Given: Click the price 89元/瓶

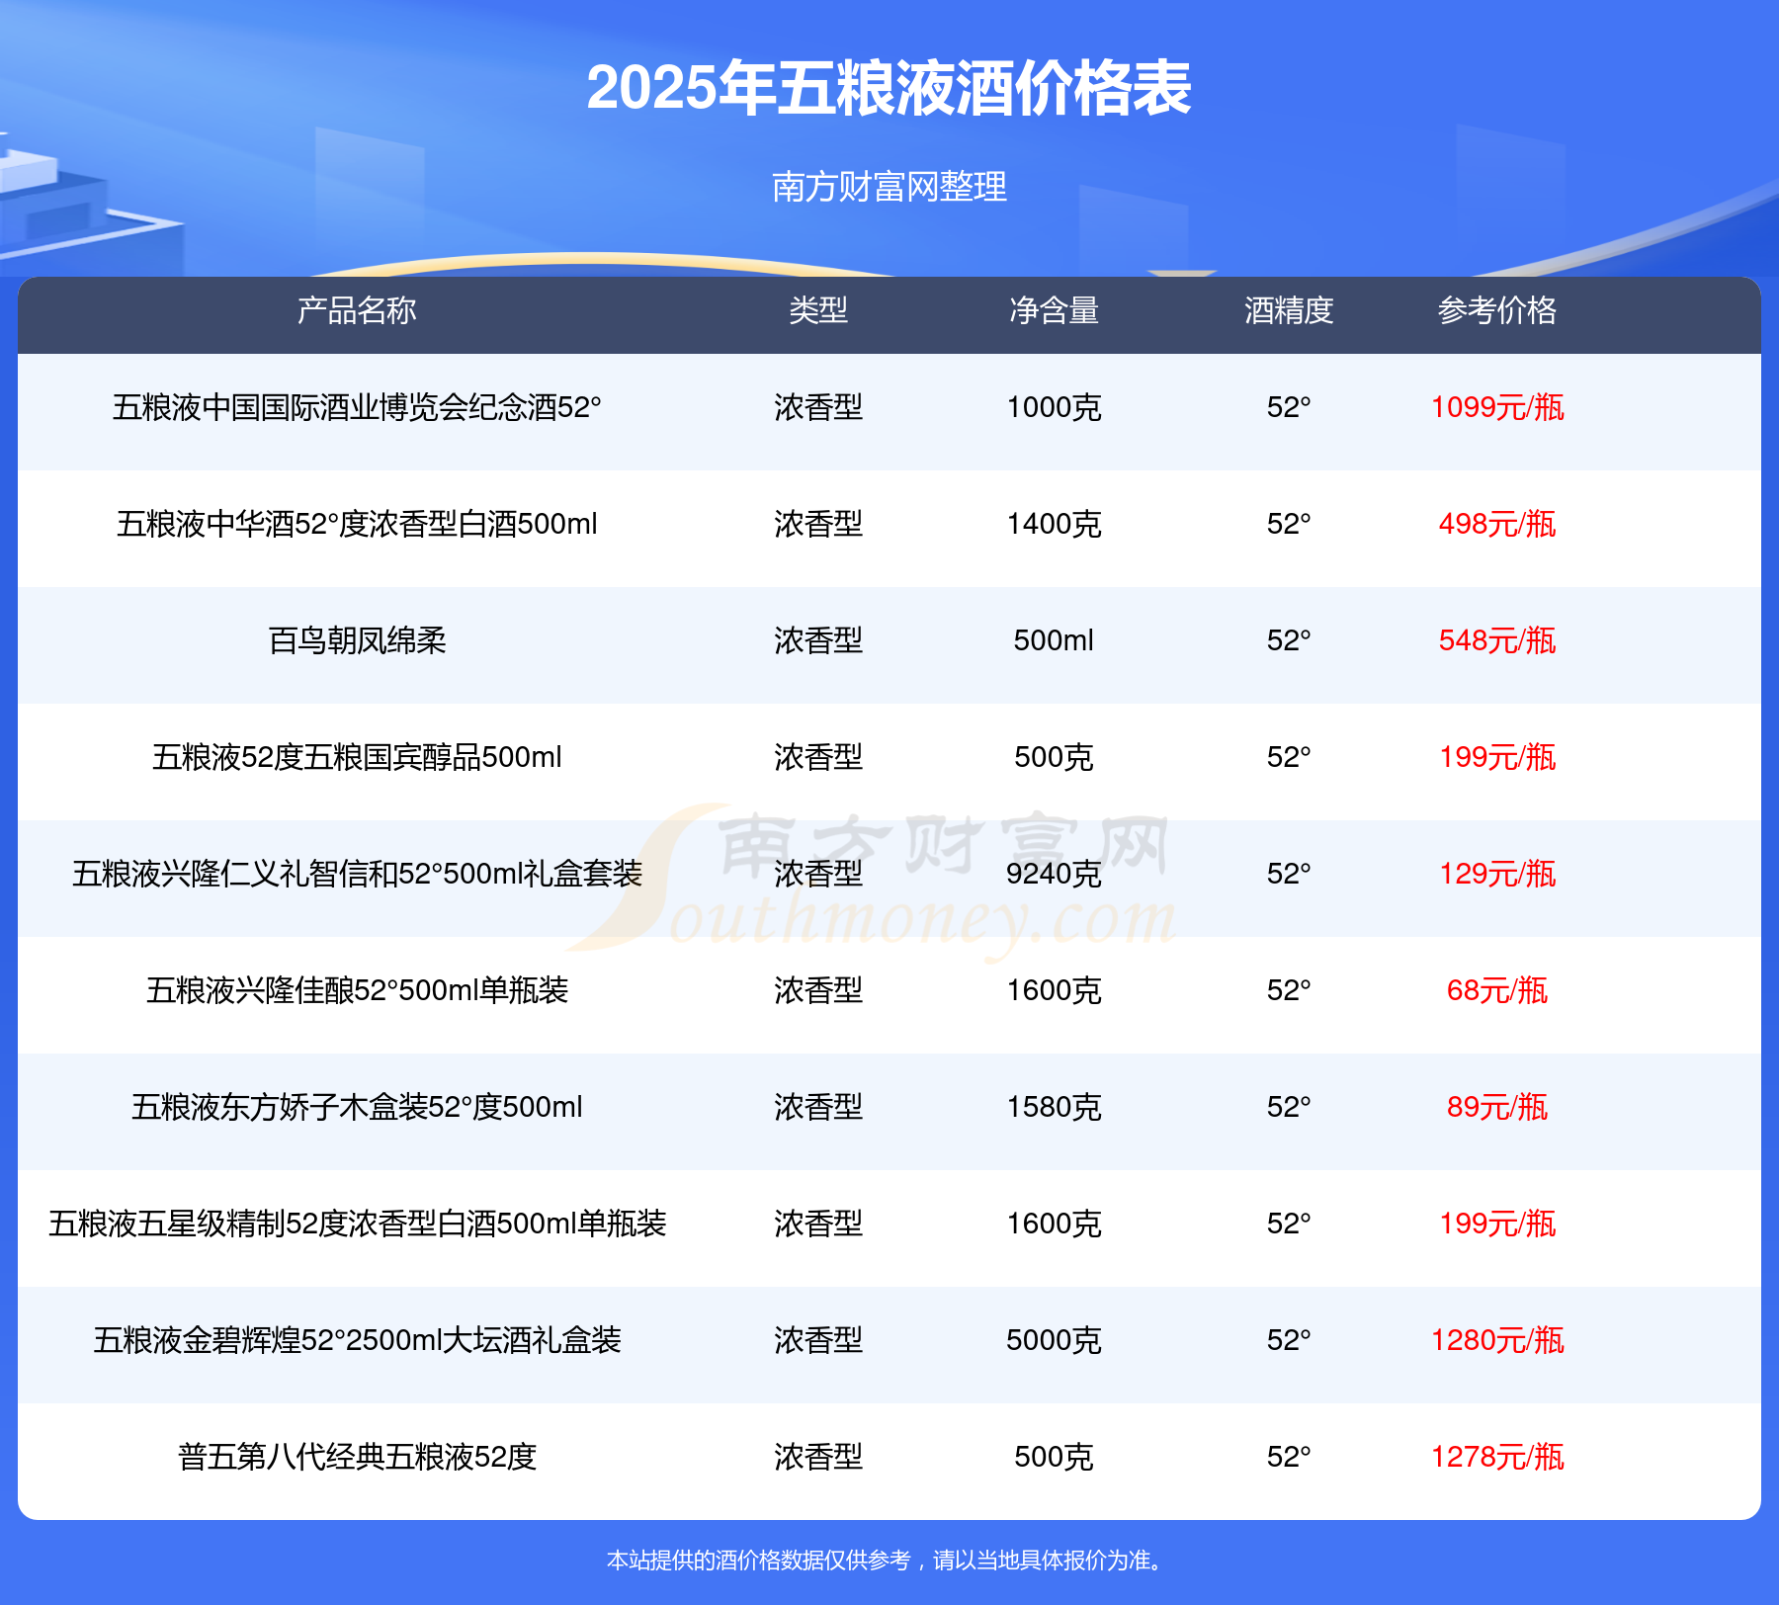Looking at the screenshot, I should pos(1497,1107).
